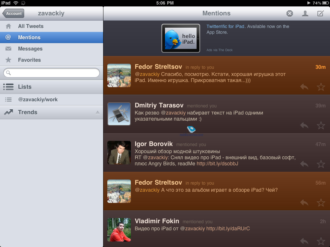330x247 pixels.
Task: Open the Lists section header
Action: click(x=52, y=87)
